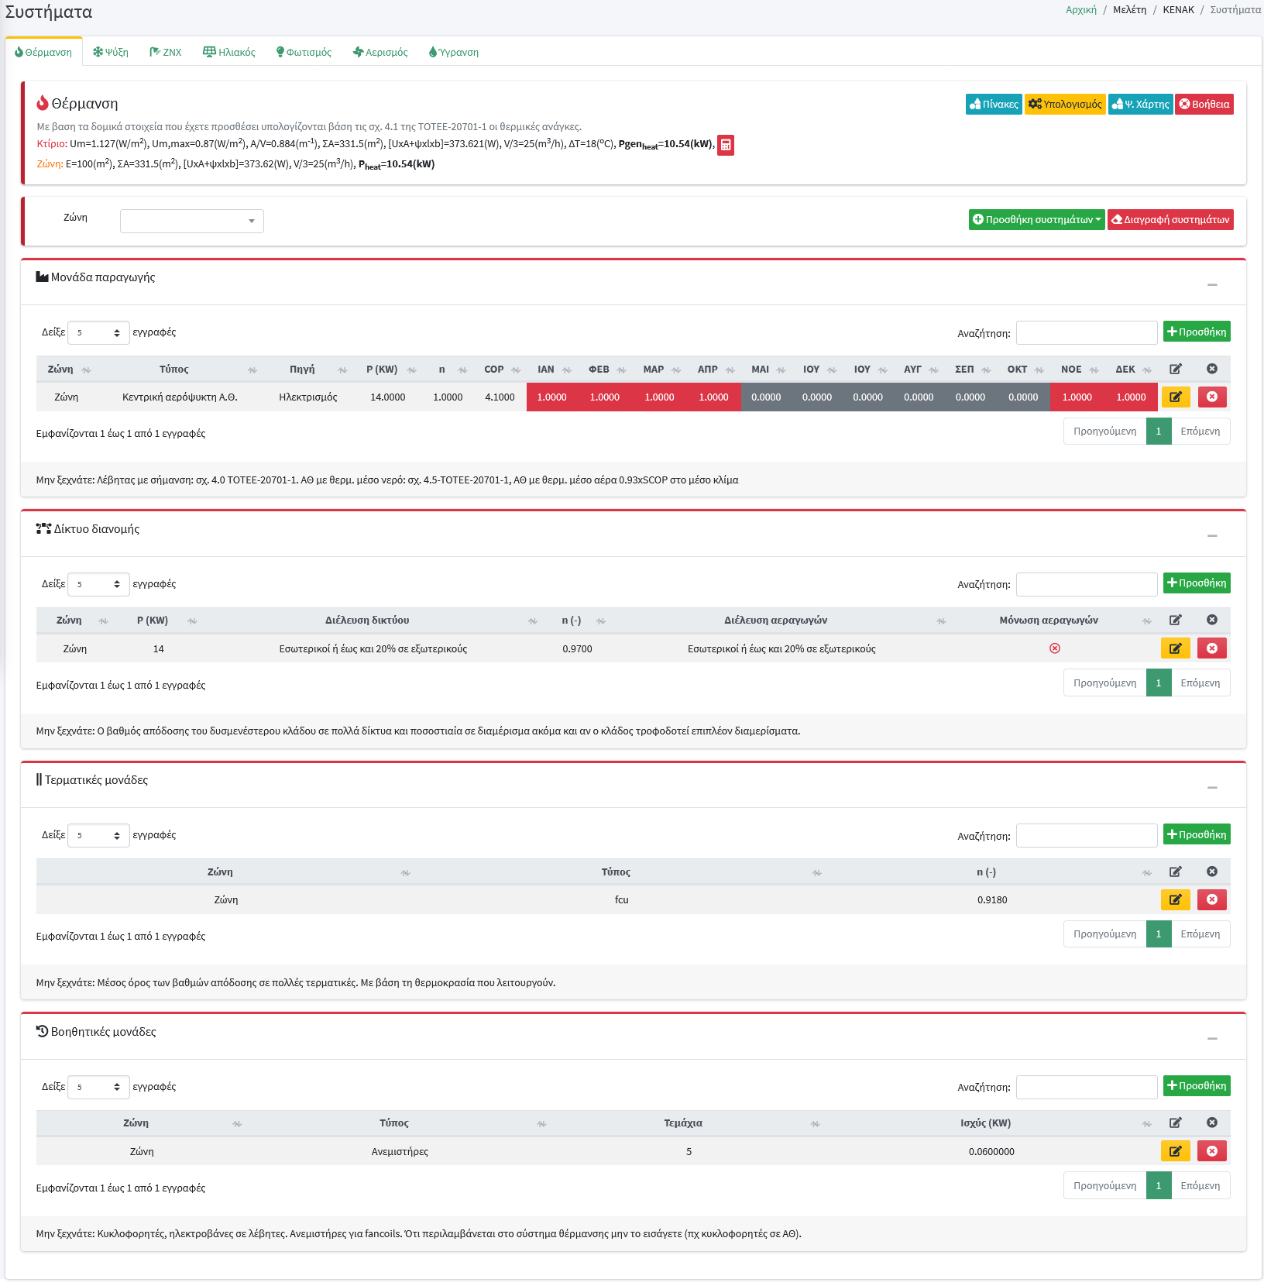1264x1286 pixels.
Task: Delete the fcu terminal unit row
Action: click(x=1211, y=899)
